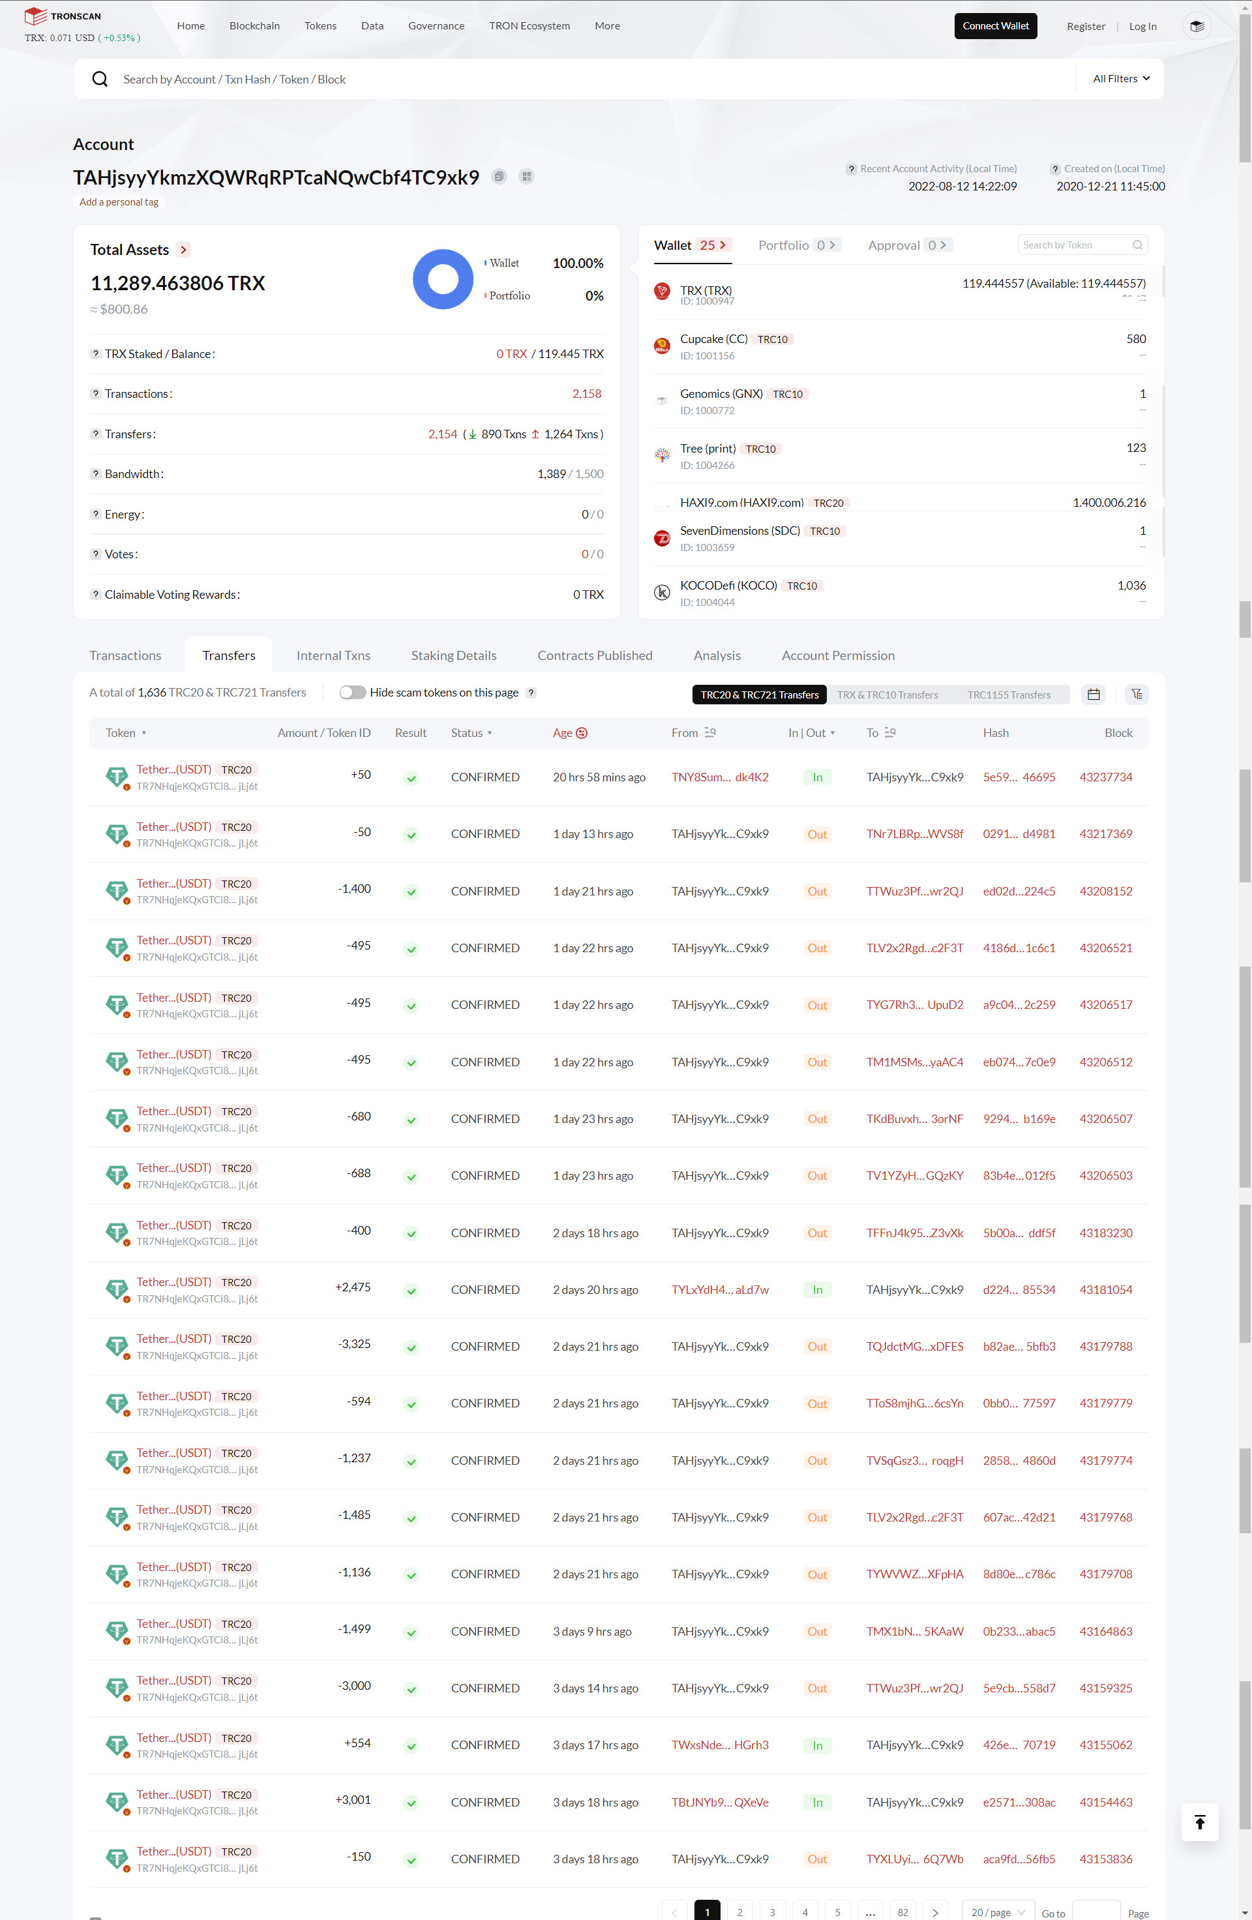The image size is (1252, 1920).
Task: Open the Staking Details tab
Action: coord(453,656)
